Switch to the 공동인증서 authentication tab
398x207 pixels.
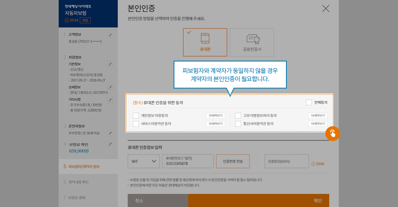(x=252, y=42)
